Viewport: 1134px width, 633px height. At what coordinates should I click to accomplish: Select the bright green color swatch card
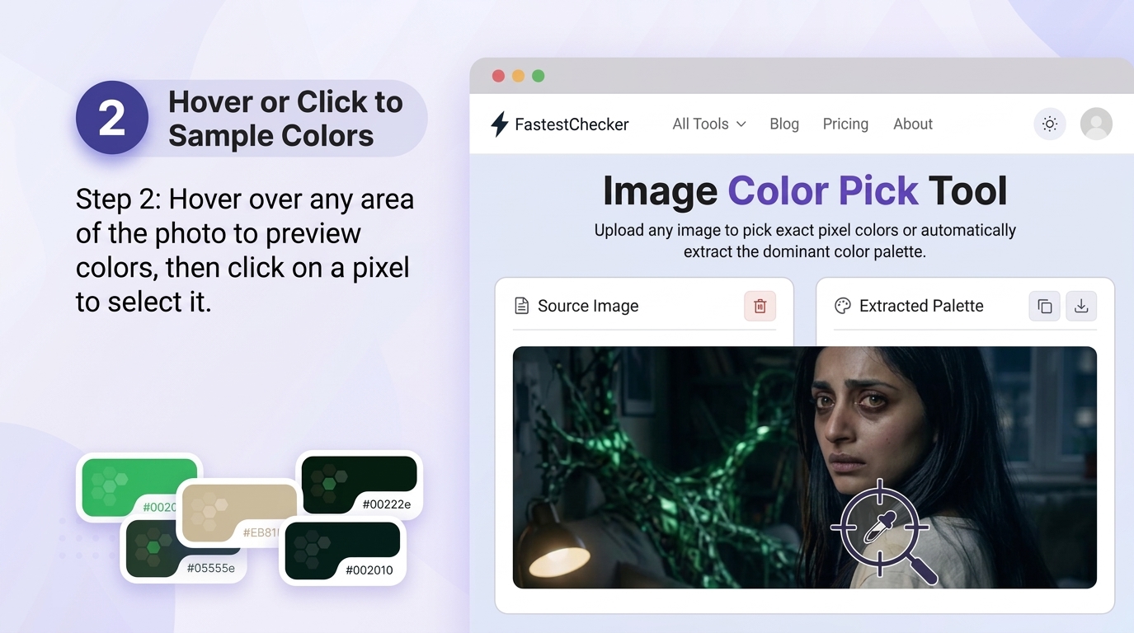(139, 486)
